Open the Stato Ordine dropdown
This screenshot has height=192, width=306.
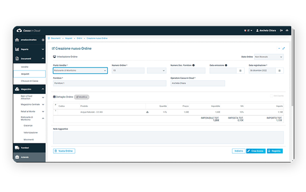point(269,57)
